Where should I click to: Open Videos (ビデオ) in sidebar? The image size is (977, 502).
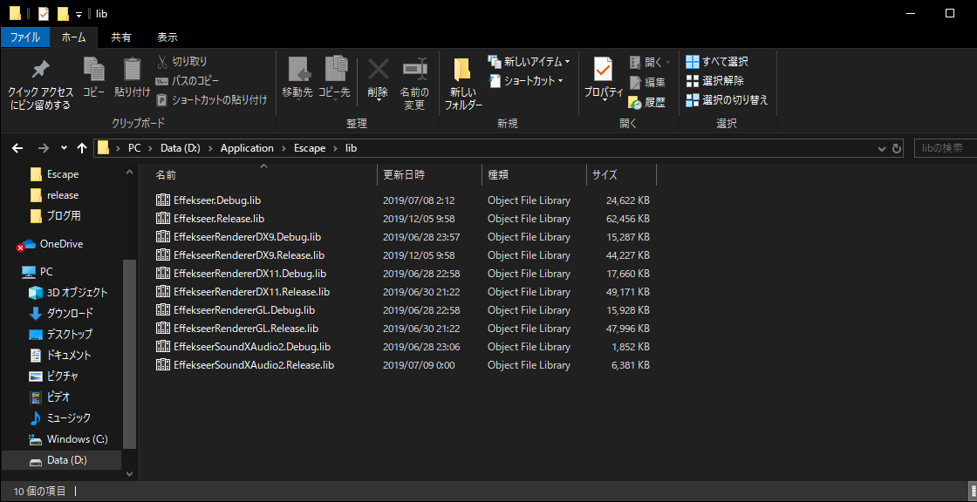coord(50,397)
